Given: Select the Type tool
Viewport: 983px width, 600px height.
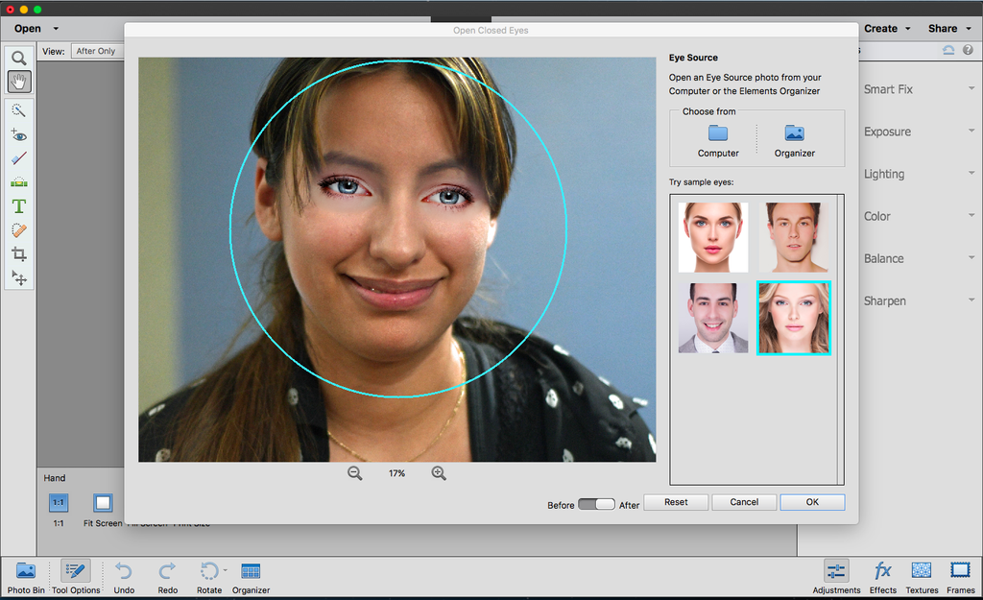Looking at the screenshot, I should coord(19,205).
